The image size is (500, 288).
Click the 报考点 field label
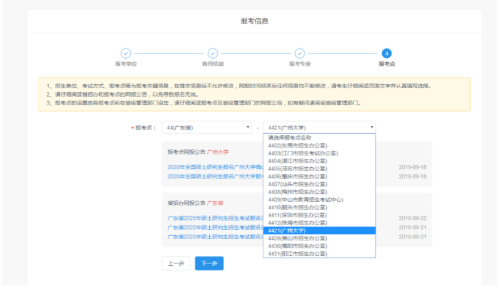click(x=145, y=128)
